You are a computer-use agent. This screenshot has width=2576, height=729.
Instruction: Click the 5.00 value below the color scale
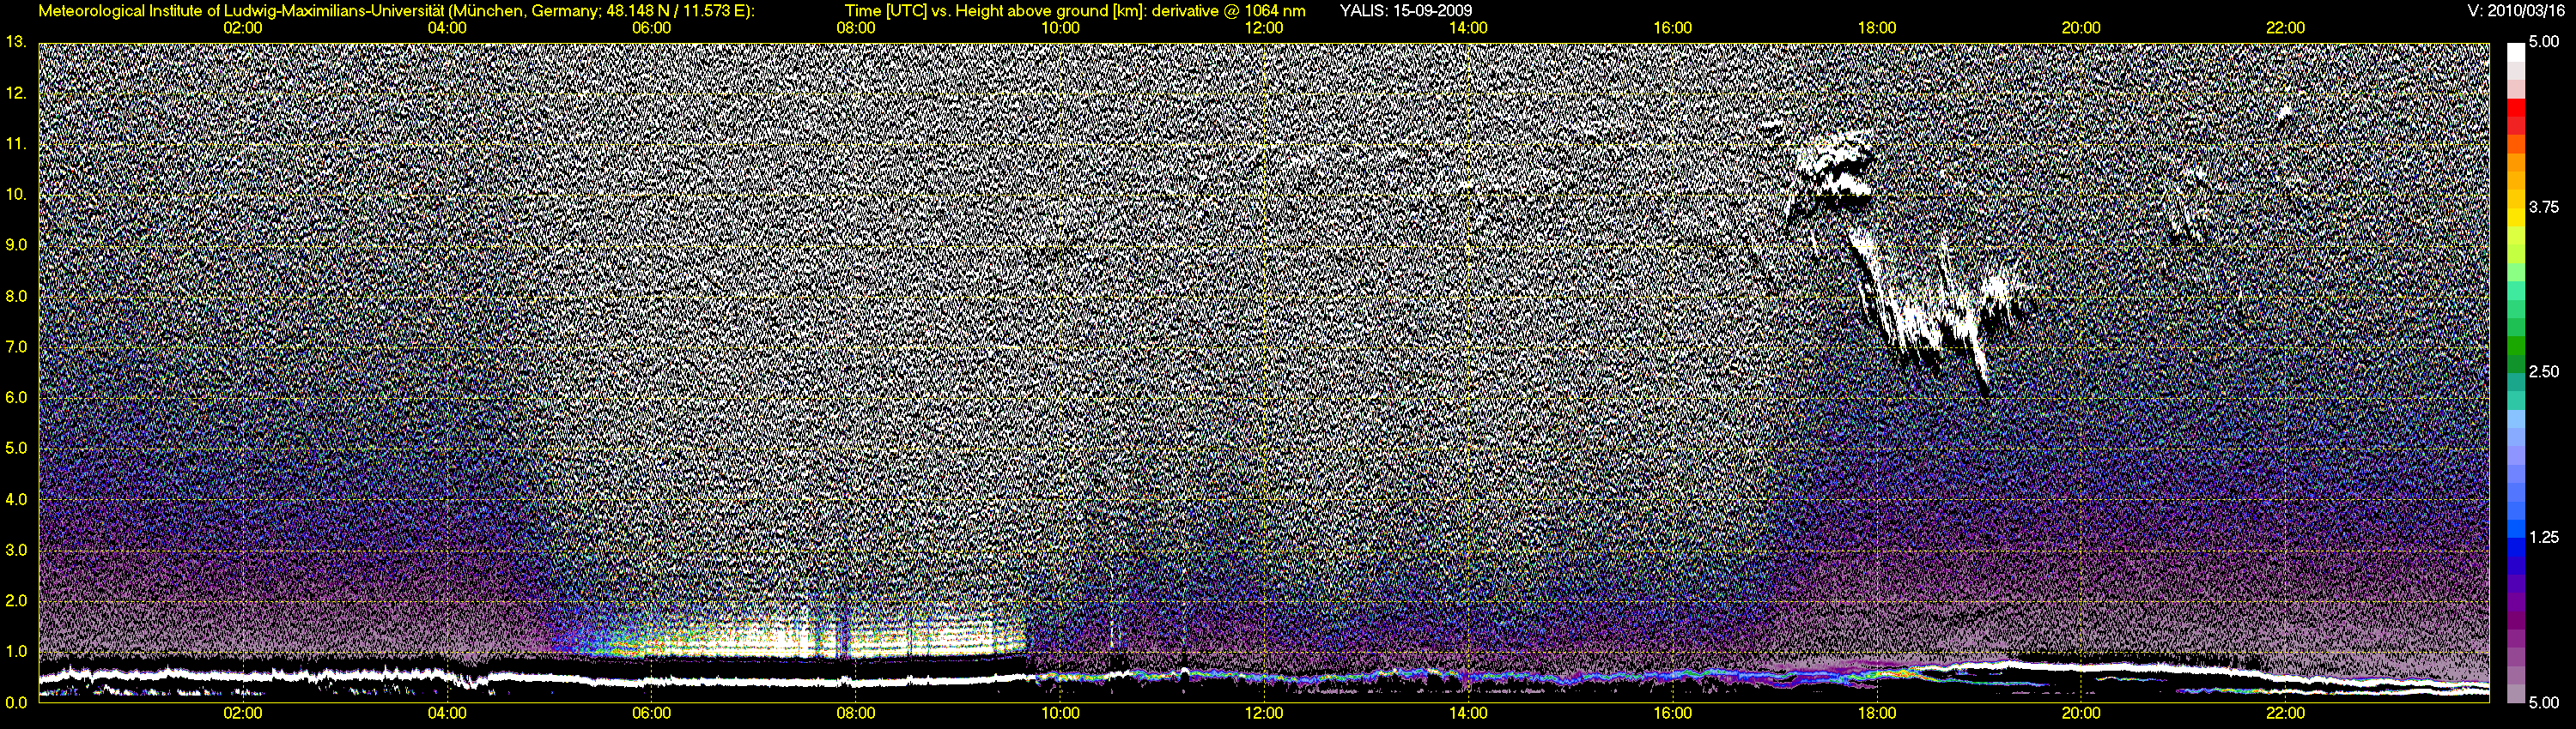(2544, 702)
